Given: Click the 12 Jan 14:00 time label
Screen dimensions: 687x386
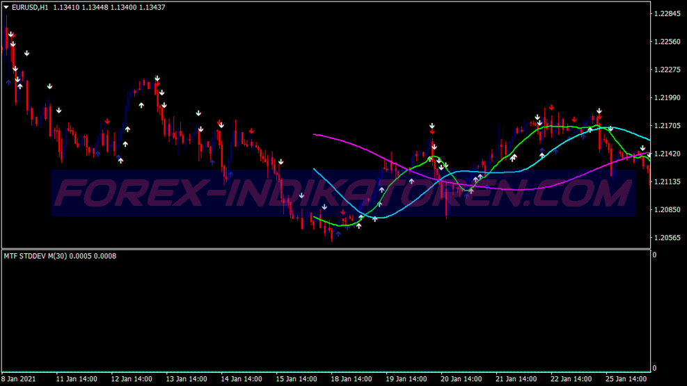Looking at the screenshot, I should [132, 379].
